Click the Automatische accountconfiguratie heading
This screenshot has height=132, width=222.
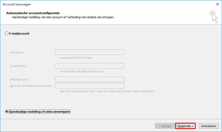(x=33, y=13)
